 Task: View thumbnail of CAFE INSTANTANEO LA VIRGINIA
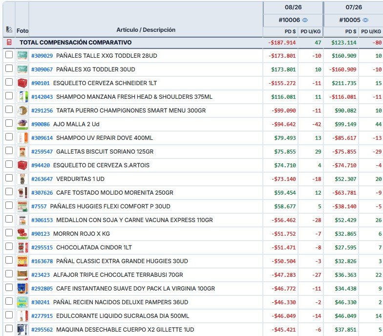click(22, 289)
